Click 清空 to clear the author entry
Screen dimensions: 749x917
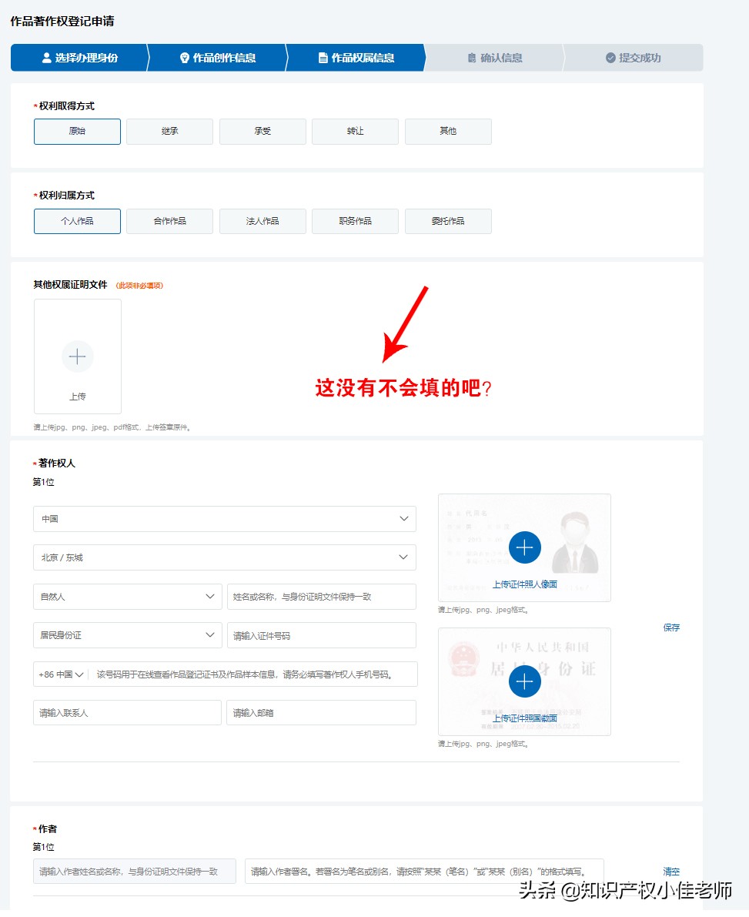670,872
